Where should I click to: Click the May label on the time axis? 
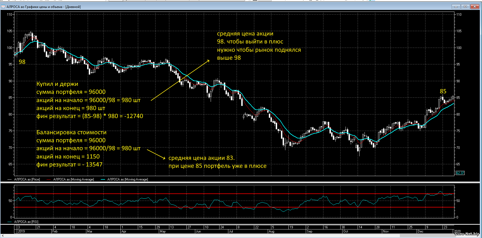163,231
